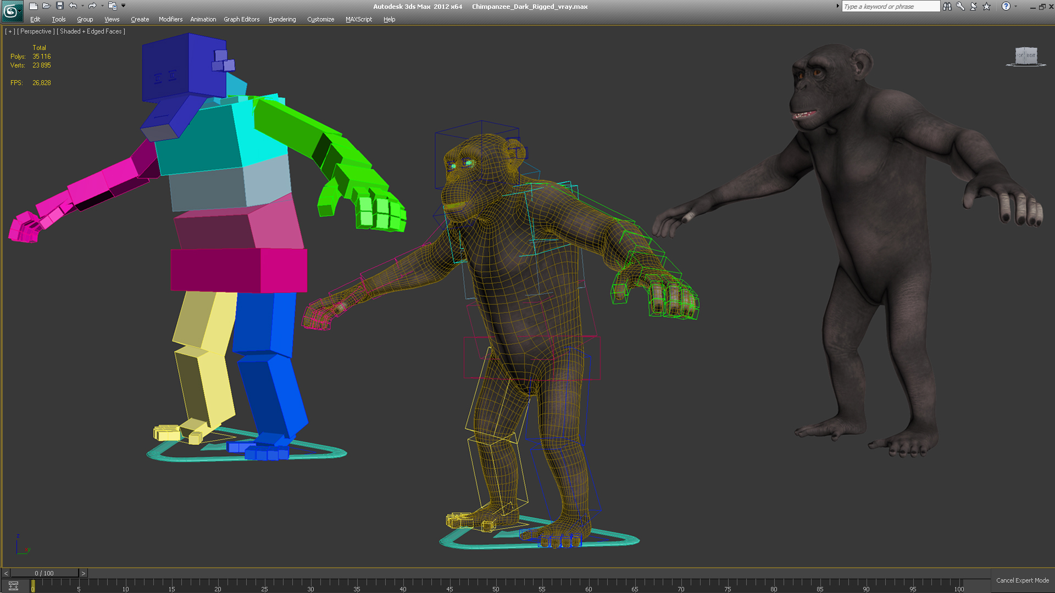This screenshot has width=1055, height=593.
Task: Open Mini Curve Editor from the timeline icon
Action: click(13, 586)
